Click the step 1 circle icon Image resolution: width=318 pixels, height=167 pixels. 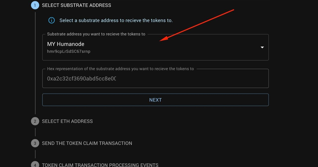tap(35, 5)
